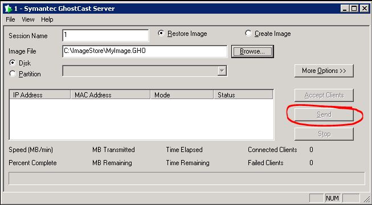Click the transfer progress bar
Screen dimensions: 372x205
(186, 178)
